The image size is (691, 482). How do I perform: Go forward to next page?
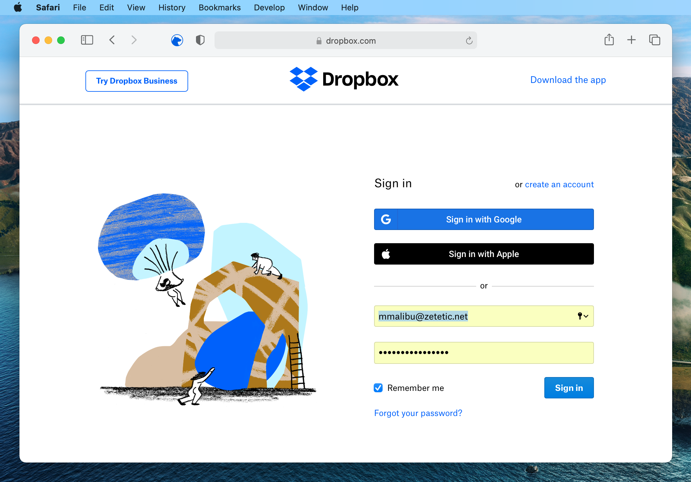(x=134, y=40)
